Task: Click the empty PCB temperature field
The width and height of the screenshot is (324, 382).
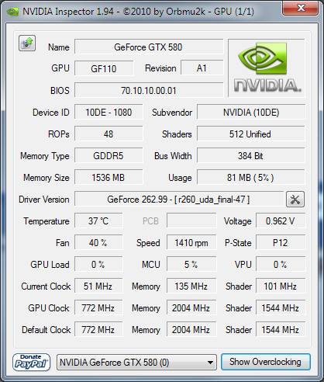Action: pyautogui.click(x=191, y=221)
